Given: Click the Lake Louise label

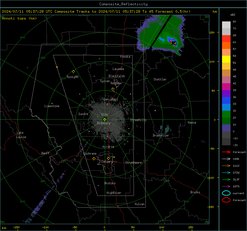Looking at the screenshot, I should pyautogui.click(x=21, y=135).
